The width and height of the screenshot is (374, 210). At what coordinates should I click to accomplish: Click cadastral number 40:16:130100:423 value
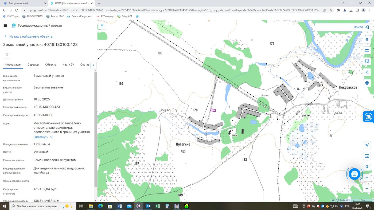coord(47,107)
